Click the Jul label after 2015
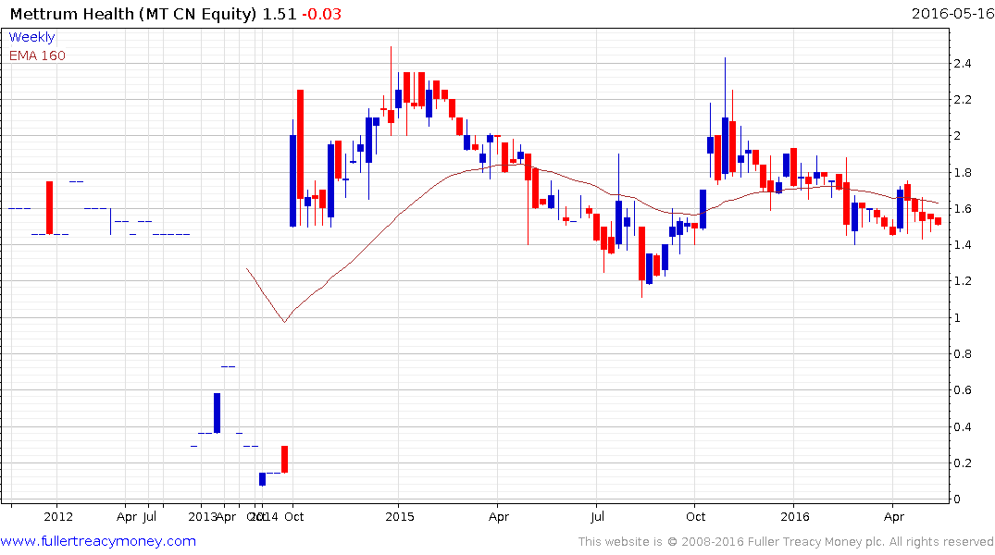 [x=597, y=516]
